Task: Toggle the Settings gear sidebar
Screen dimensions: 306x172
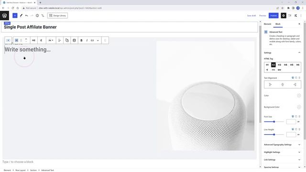Action: [284, 16]
